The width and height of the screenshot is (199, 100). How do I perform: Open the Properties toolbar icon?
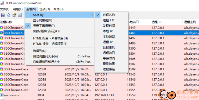[14, 15]
